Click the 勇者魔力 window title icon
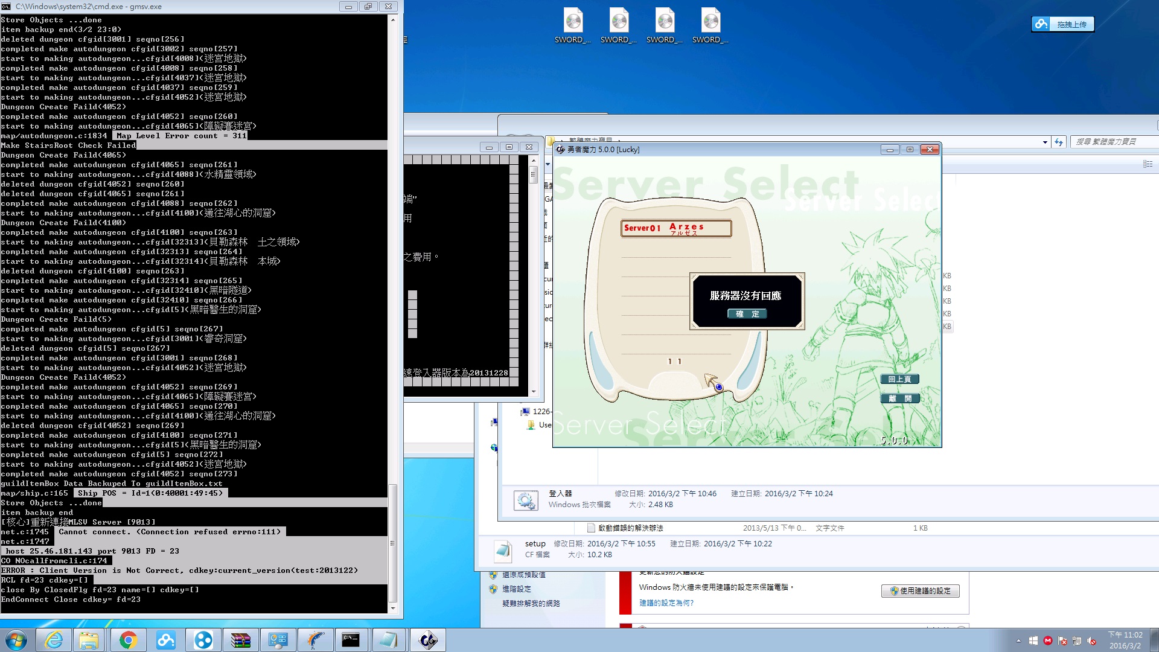Screen dimensions: 1159x652 [561, 150]
